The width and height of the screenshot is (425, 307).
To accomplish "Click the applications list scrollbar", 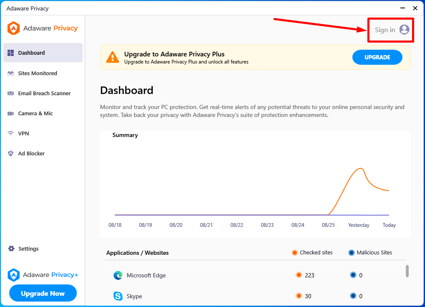I will [x=407, y=271].
